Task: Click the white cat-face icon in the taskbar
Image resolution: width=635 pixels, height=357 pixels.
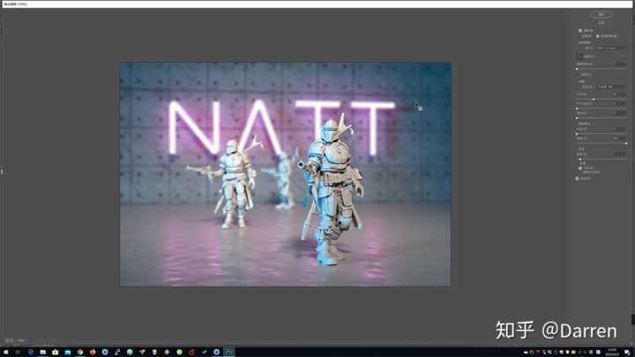Action: tap(154, 352)
